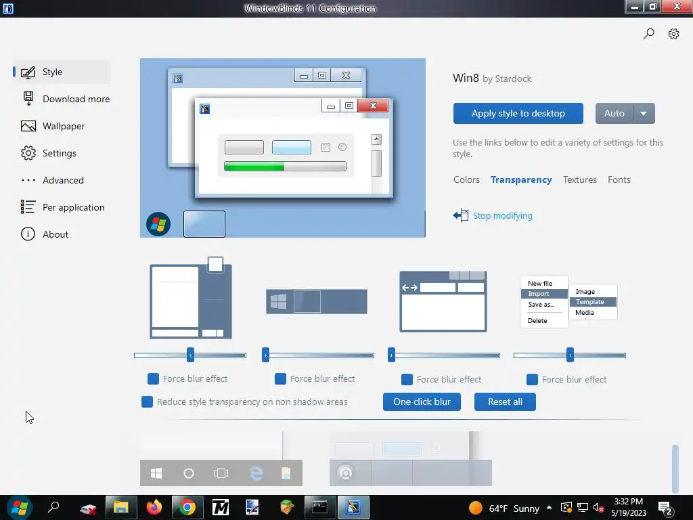Click the browser window transparency slider handle
693x520 pixels.
(391, 355)
